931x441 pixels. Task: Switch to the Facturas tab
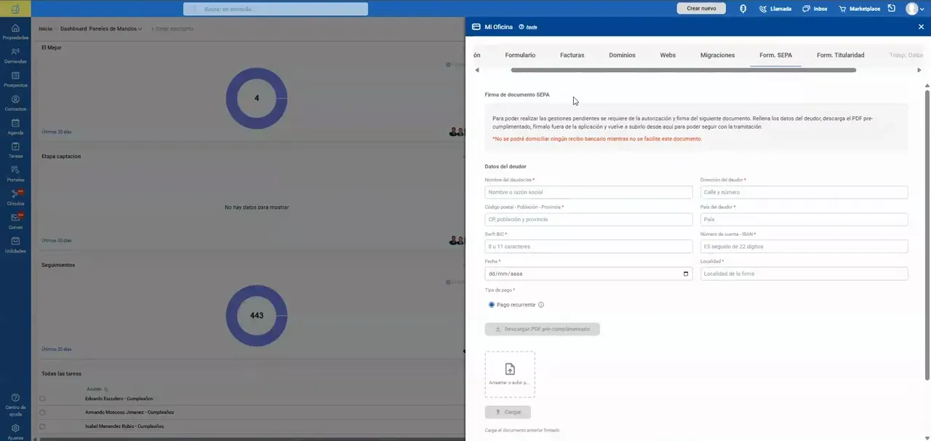point(572,55)
